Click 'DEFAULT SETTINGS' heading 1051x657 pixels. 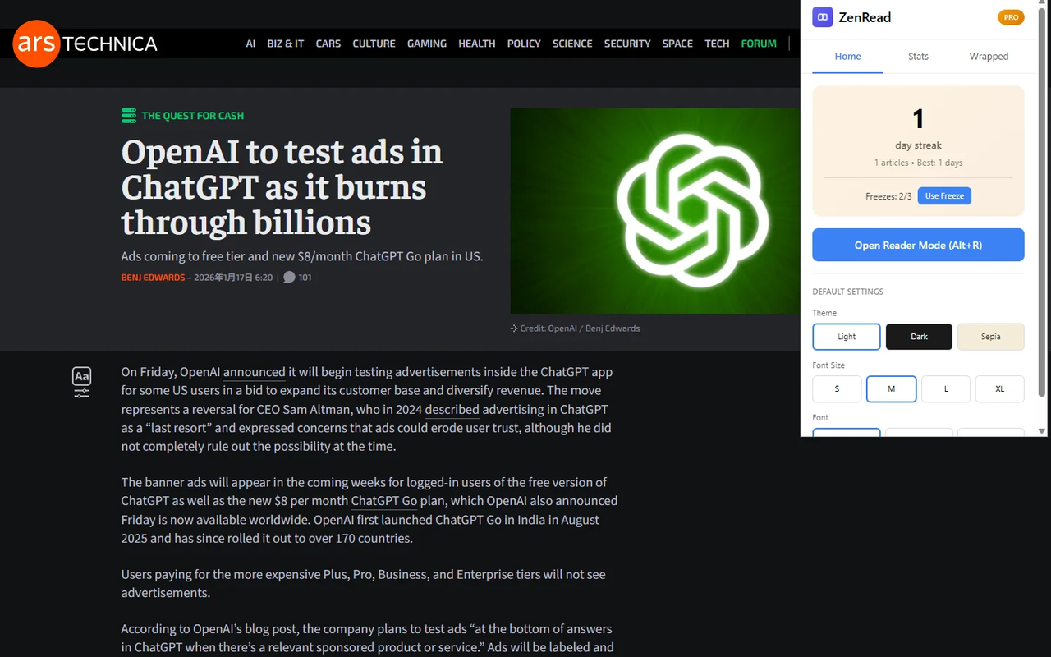[x=847, y=292]
